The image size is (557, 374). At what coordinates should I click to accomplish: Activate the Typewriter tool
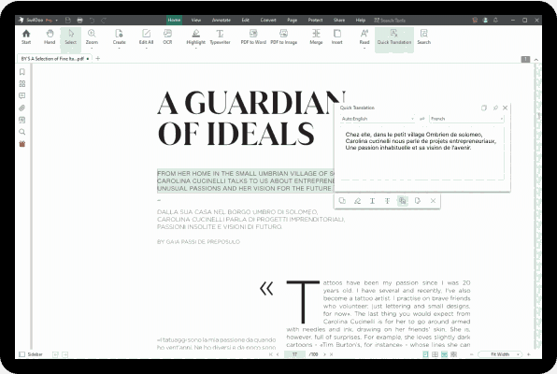pos(220,36)
